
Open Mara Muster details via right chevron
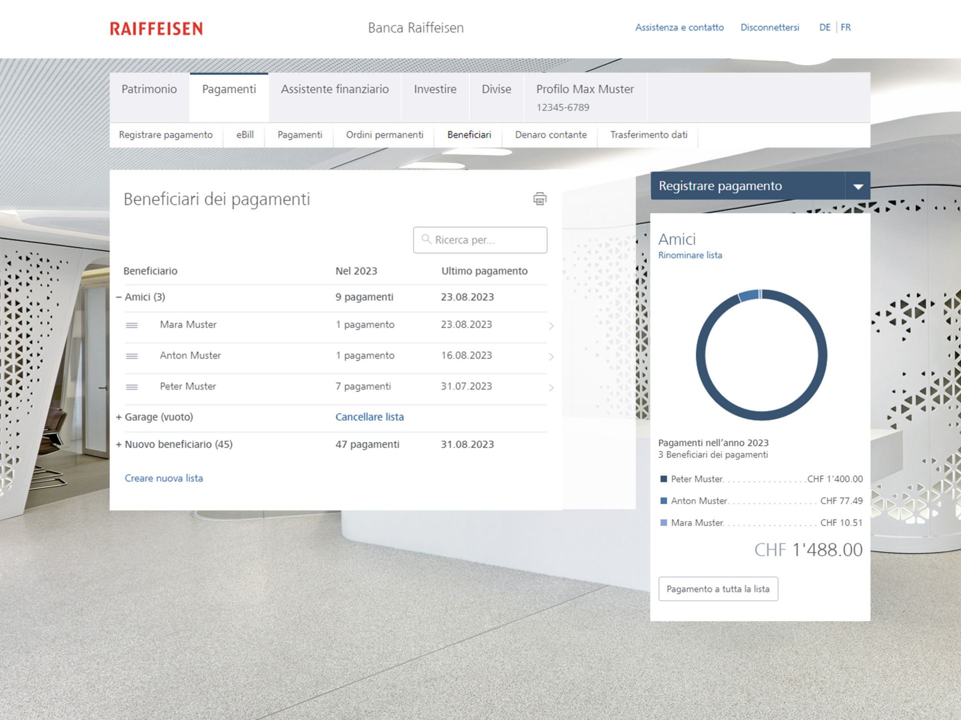click(x=551, y=326)
